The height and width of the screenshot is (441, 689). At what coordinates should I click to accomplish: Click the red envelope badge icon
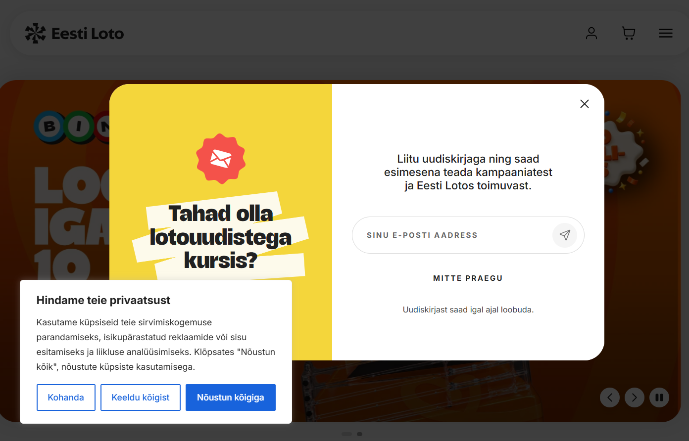click(x=221, y=159)
